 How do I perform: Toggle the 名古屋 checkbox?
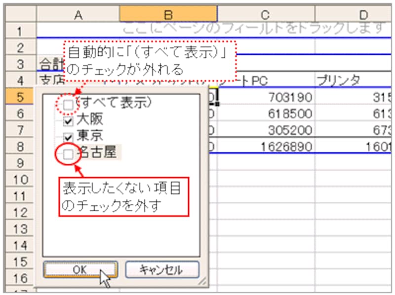[x=68, y=154]
